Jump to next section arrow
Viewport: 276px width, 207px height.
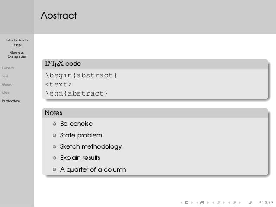click(240, 203)
